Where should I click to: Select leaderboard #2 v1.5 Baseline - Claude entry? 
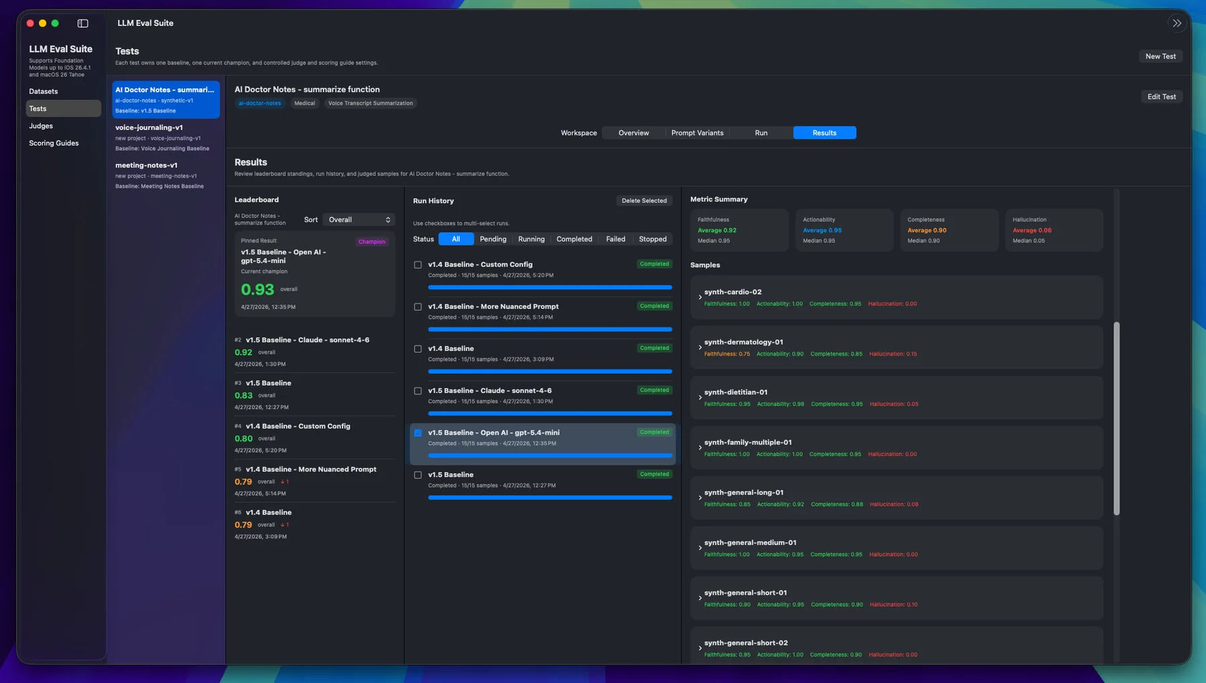click(x=315, y=352)
